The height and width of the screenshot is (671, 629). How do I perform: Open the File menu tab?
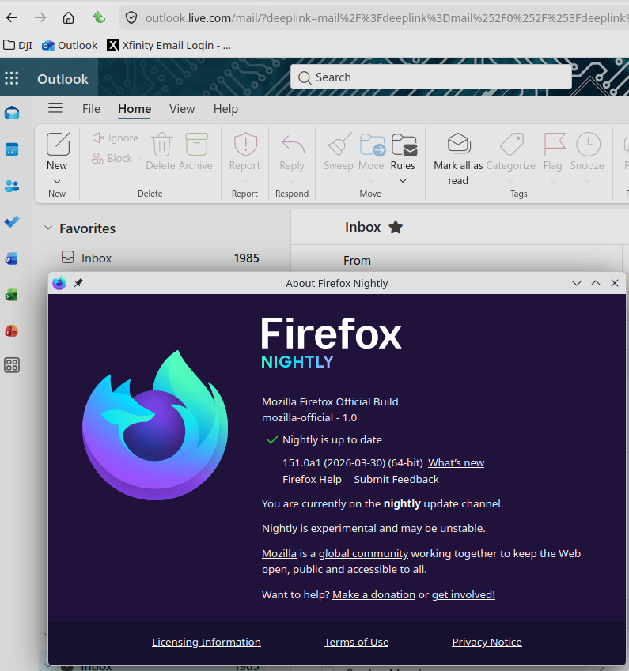pyautogui.click(x=91, y=109)
